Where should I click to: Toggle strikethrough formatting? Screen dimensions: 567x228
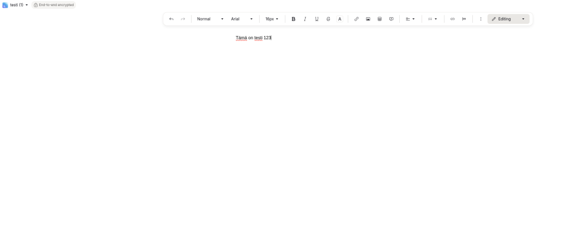coord(328,19)
